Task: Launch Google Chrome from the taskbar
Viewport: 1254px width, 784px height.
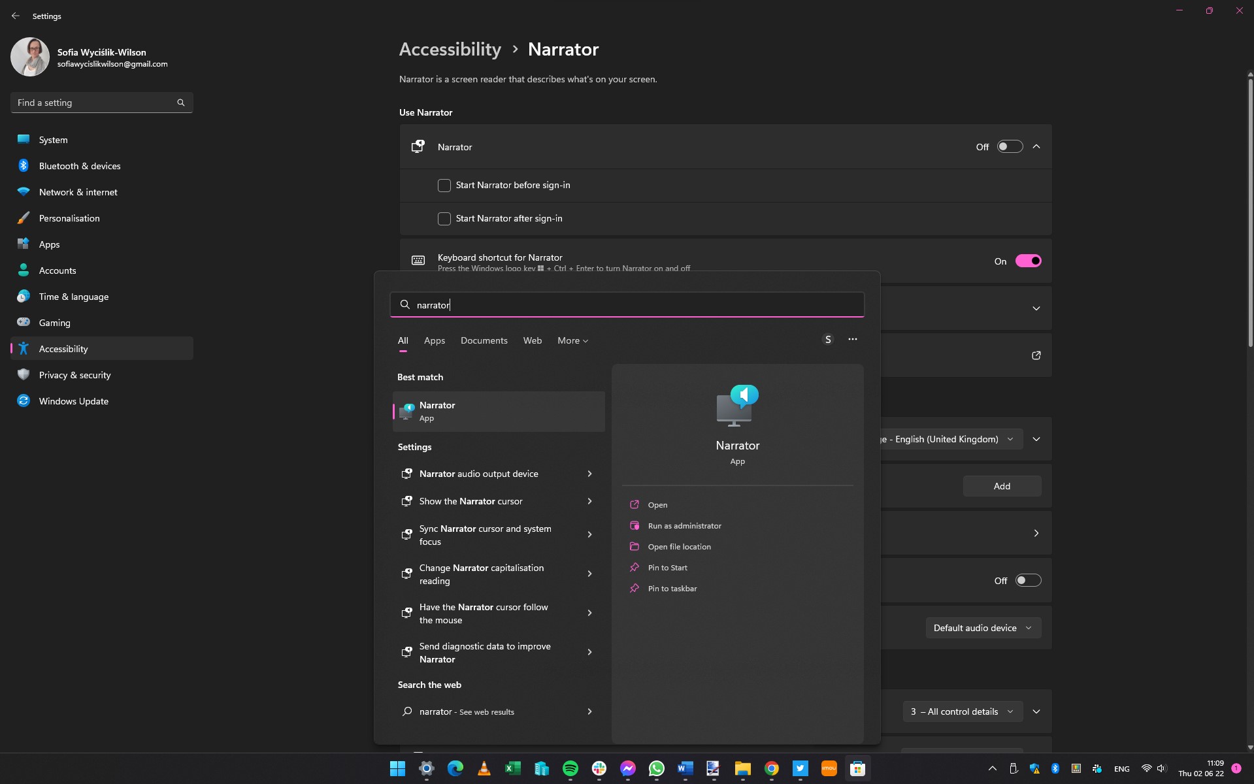Action: point(771,768)
